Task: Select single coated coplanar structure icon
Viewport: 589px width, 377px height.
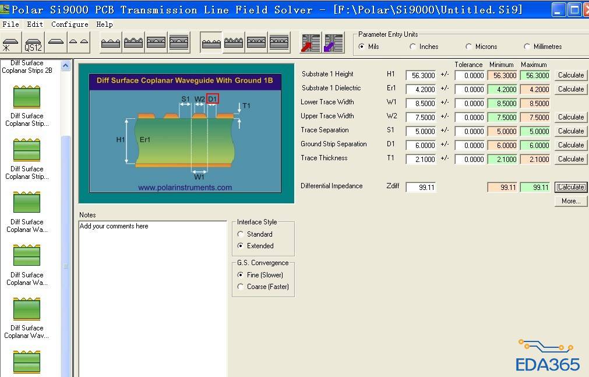Action: pyautogui.click(x=133, y=43)
